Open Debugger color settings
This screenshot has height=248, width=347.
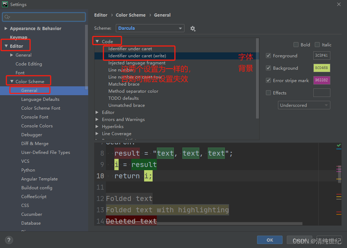pos(32,134)
